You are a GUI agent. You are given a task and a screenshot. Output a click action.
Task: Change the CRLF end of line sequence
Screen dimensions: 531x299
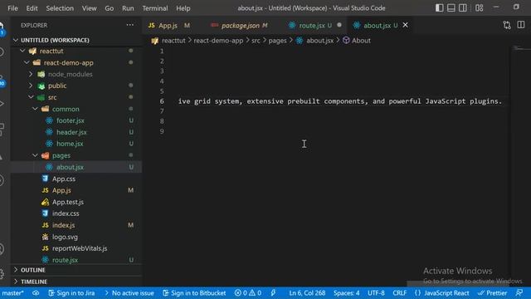pos(400,293)
